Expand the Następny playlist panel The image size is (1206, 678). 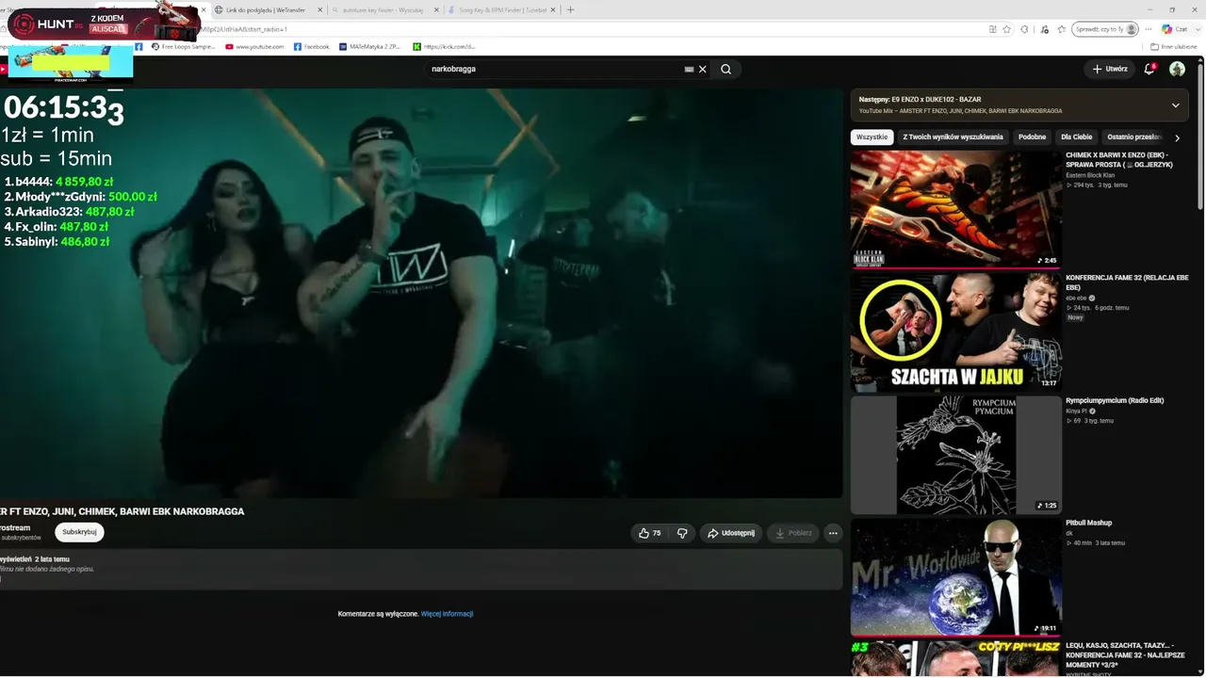coord(1175,105)
